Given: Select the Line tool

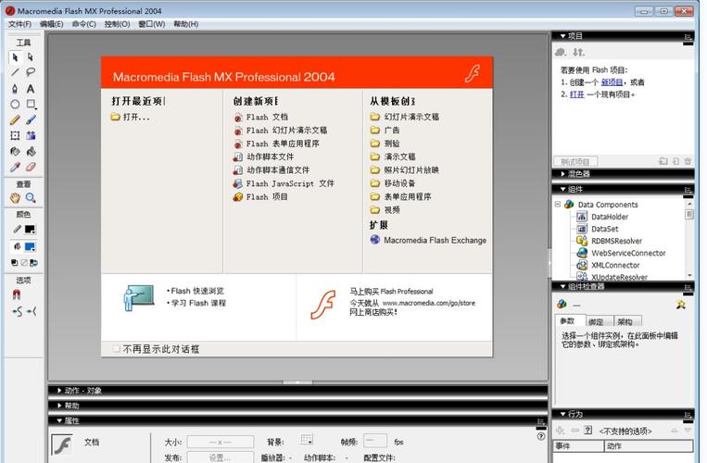Looking at the screenshot, I should pos(16,72).
